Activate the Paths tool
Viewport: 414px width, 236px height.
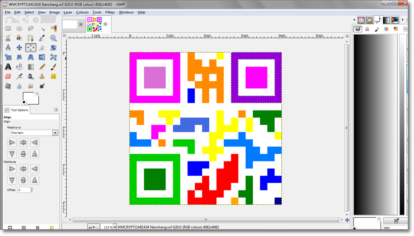[31, 38]
